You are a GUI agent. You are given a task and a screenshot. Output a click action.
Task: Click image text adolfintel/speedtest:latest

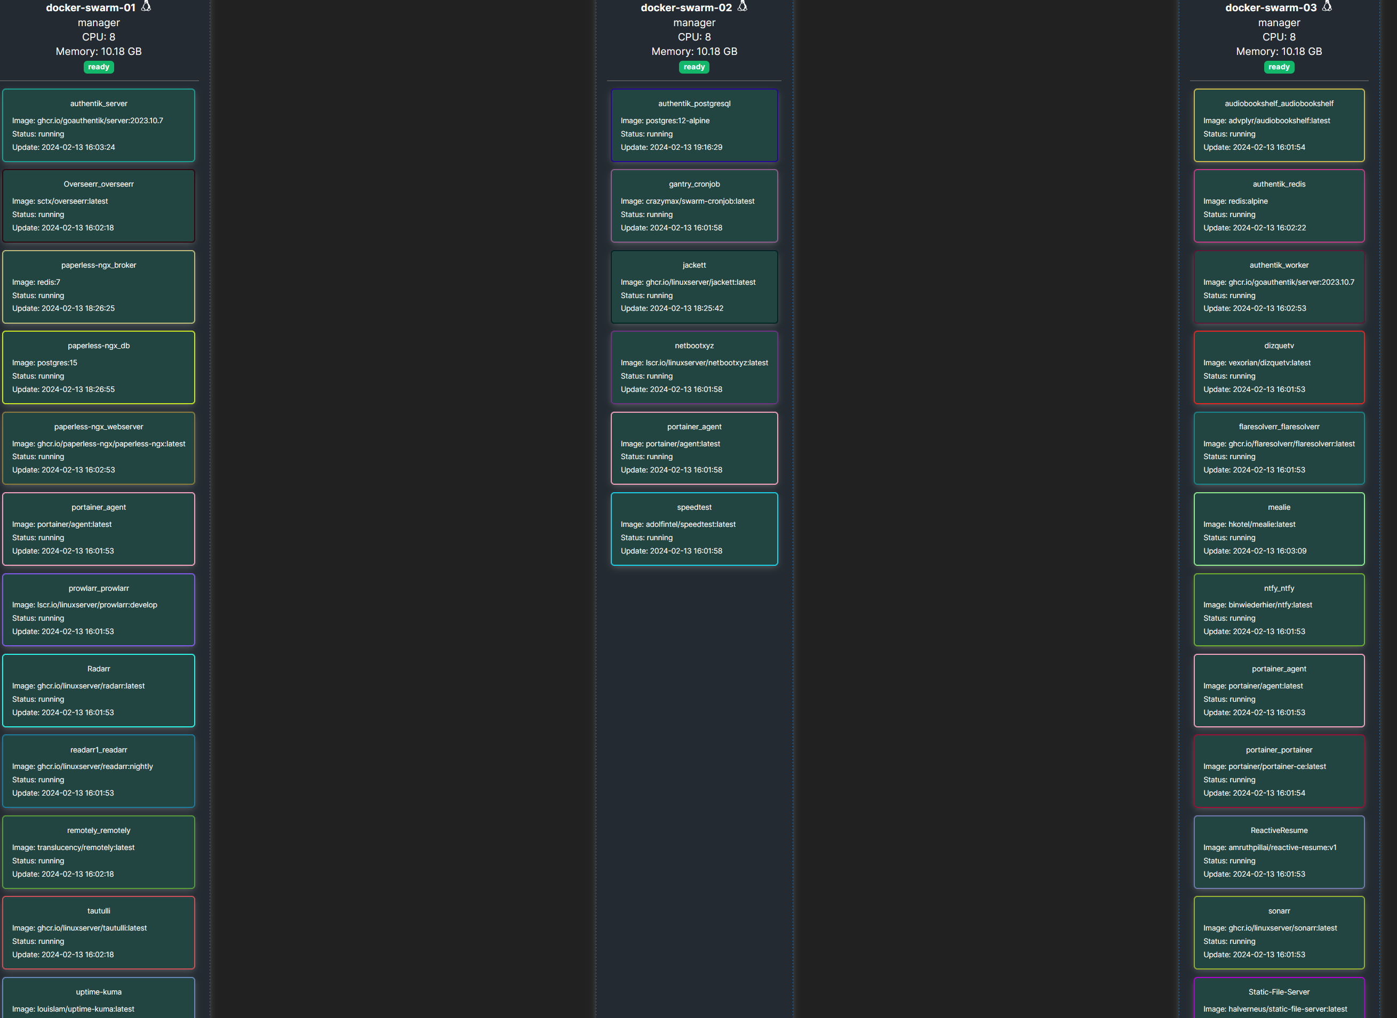tap(690, 524)
